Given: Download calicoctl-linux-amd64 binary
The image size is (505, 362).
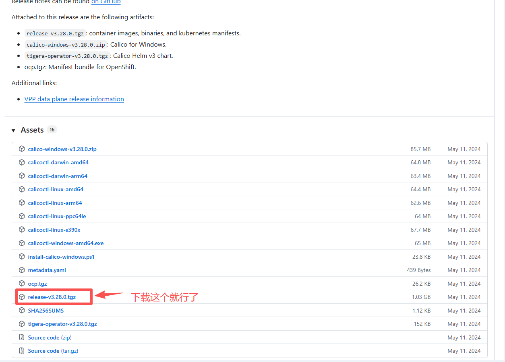Looking at the screenshot, I should 56,189.
